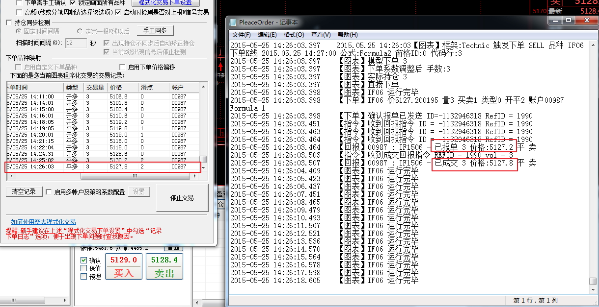The image size is (599, 307).
Task: Open the 查看(V) menu in Notepad
Action: 320,35
